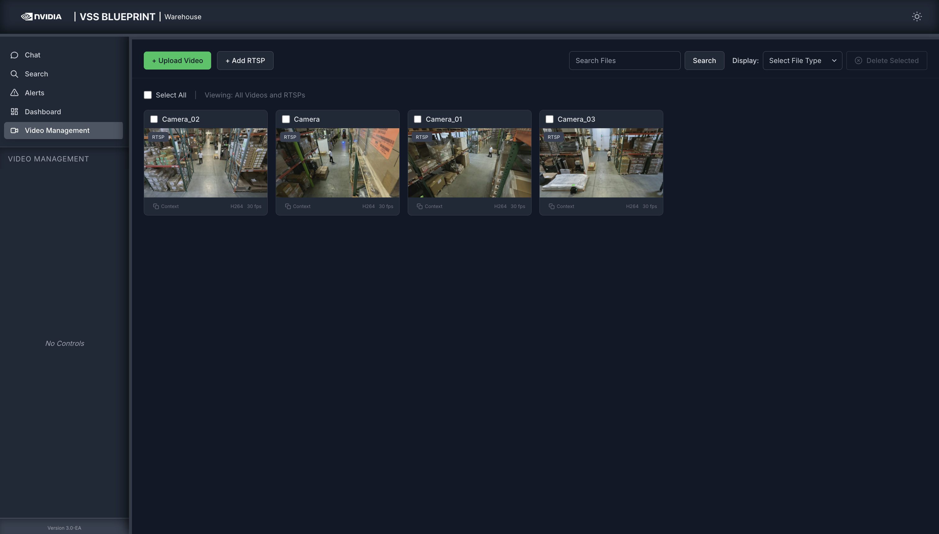939x534 pixels.
Task: Select the Video Management camera icon
Action: 15,130
